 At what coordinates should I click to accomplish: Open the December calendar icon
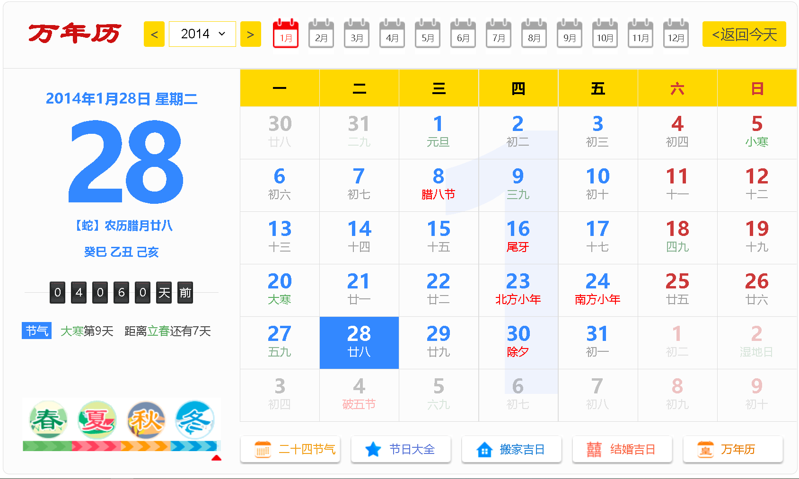pos(676,34)
